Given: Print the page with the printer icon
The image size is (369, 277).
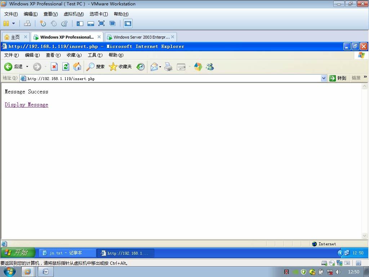Looking at the screenshot, I should coord(168,67).
